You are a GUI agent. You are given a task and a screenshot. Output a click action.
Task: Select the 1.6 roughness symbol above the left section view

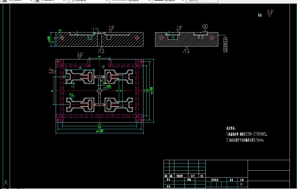[111, 29]
